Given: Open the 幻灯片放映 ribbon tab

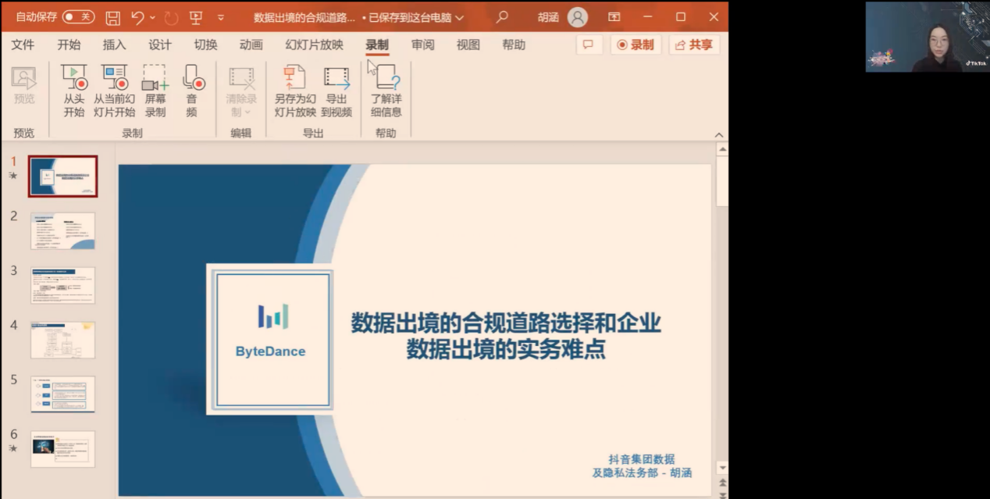Looking at the screenshot, I should [x=314, y=45].
